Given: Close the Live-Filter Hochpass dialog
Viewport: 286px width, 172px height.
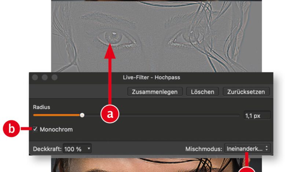Looking at the screenshot, I should (x=35, y=77).
